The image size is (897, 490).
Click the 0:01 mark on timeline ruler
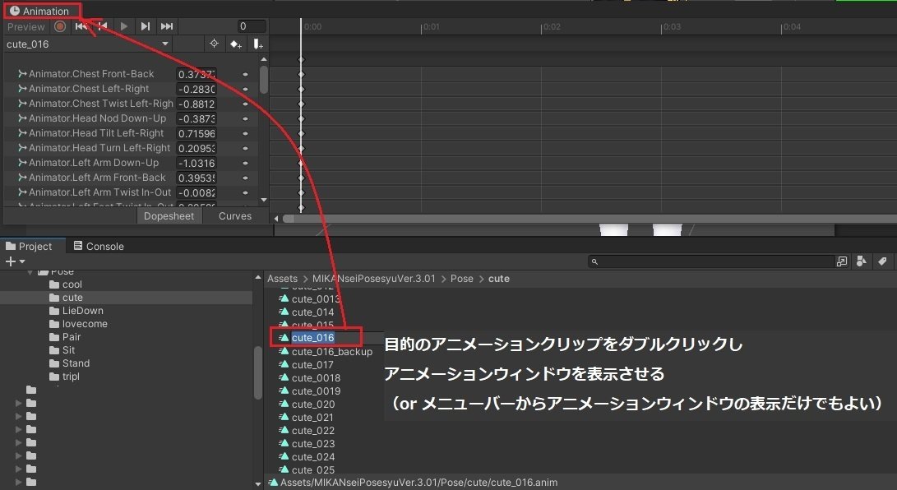tap(430, 27)
